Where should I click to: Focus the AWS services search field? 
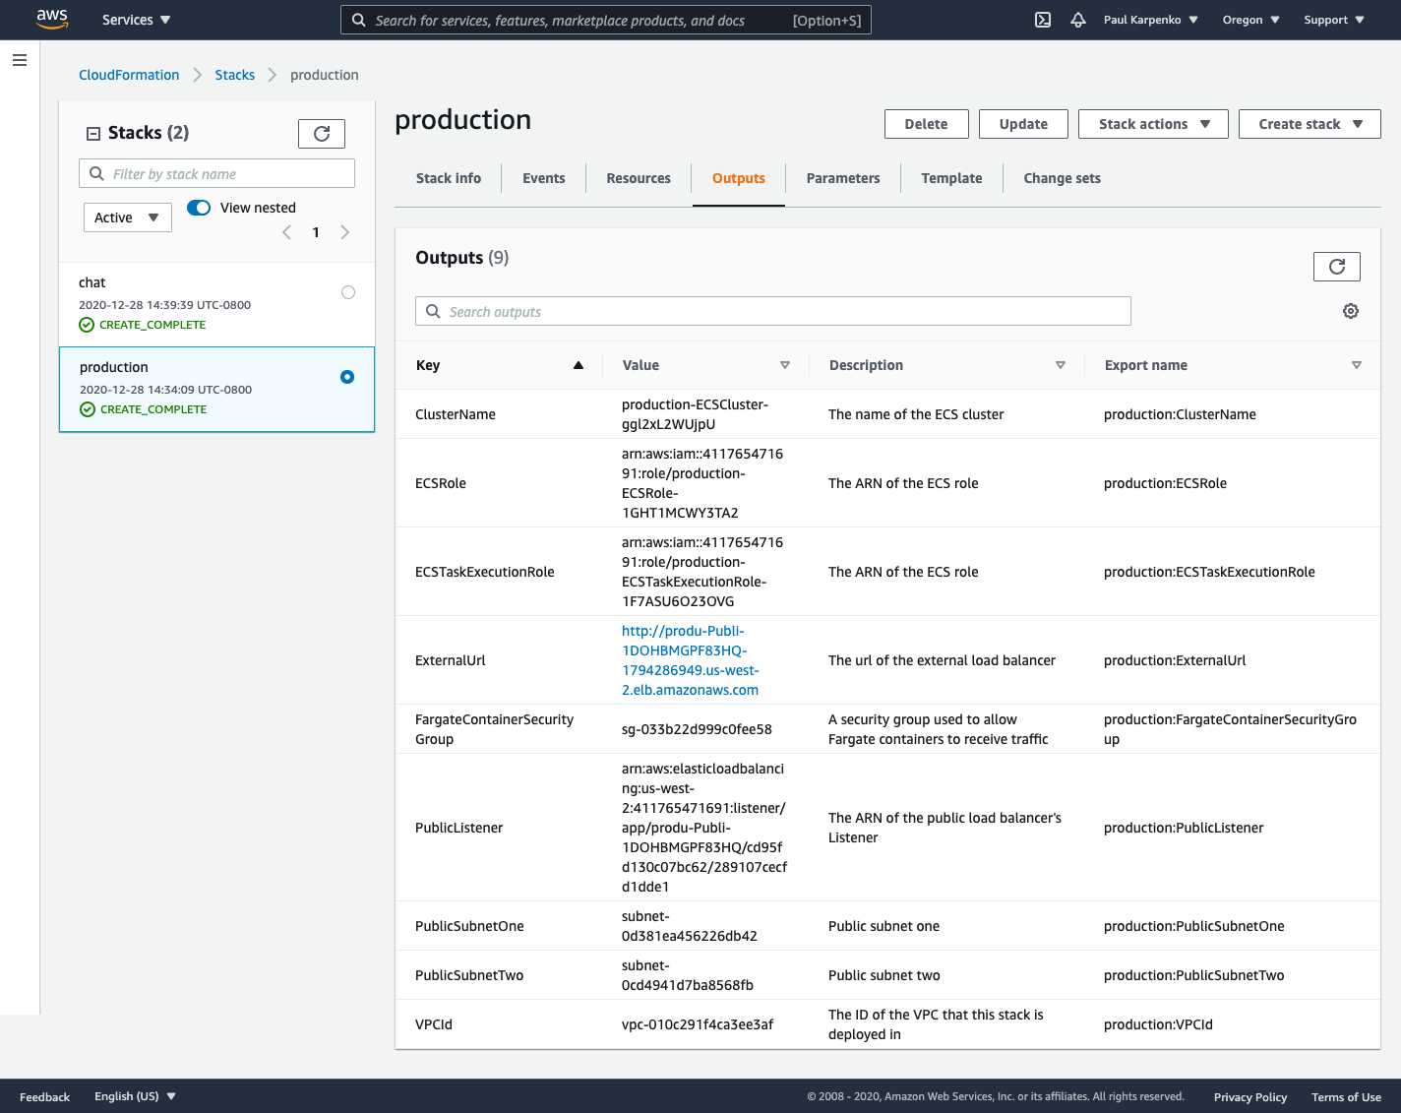tap(606, 20)
